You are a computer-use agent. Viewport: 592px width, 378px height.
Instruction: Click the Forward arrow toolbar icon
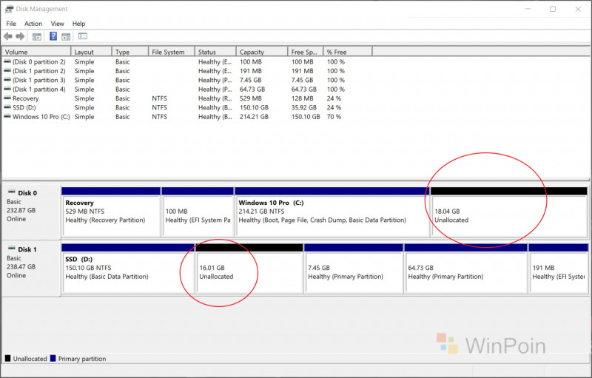tap(20, 36)
